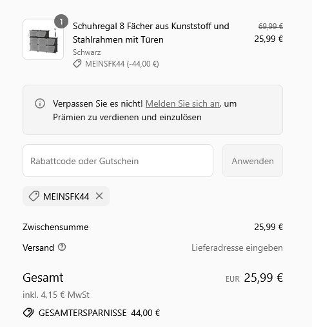
Task: Click the info icon in the Verpassen banner
Action: point(40,103)
